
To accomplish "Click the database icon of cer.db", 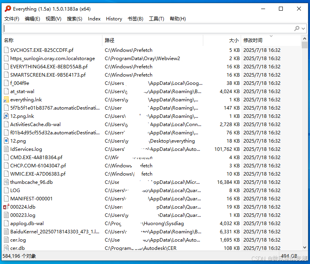I will tap(6, 248).
